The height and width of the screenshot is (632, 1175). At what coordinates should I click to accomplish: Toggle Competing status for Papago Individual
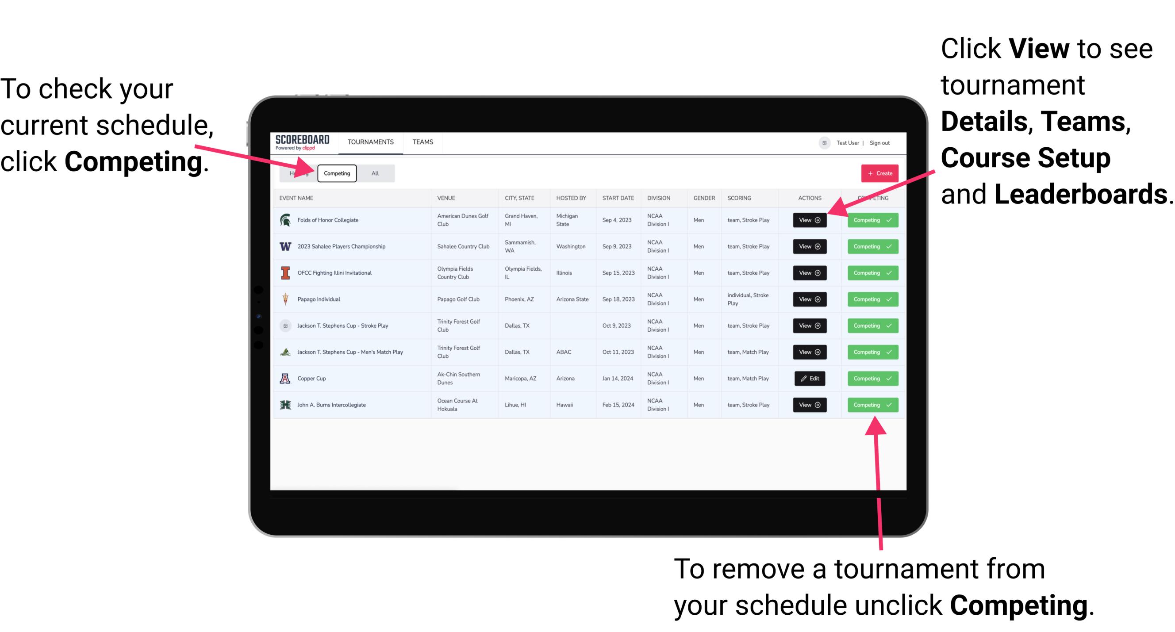pos(870,299)
